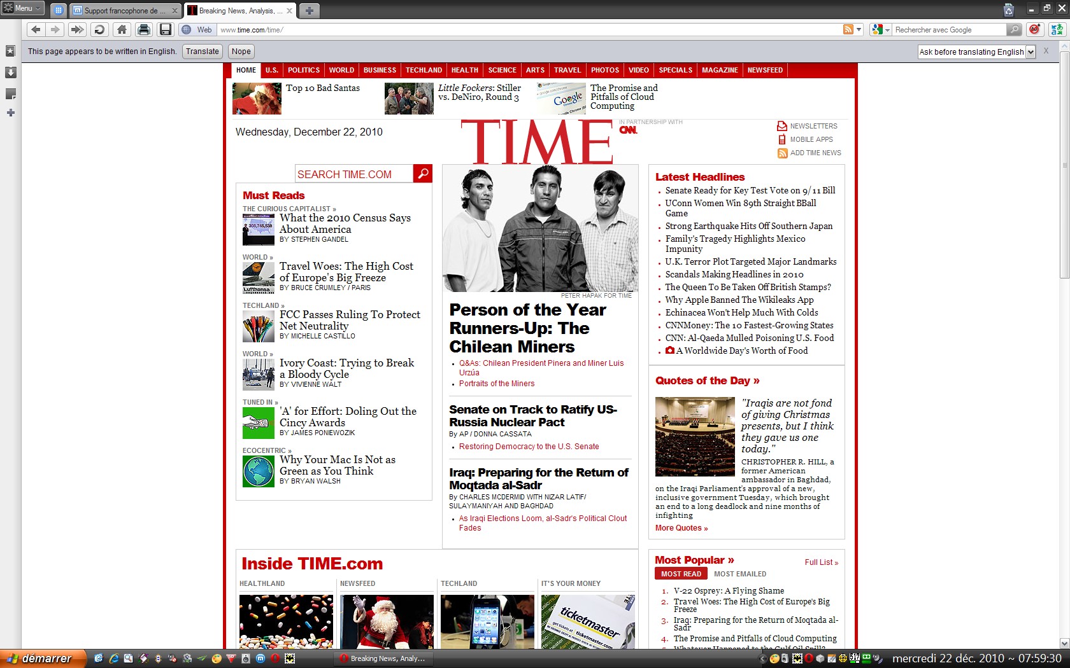Click the plus icon in the side panel
Screen dimensions: 1070x668
[10, 113]
